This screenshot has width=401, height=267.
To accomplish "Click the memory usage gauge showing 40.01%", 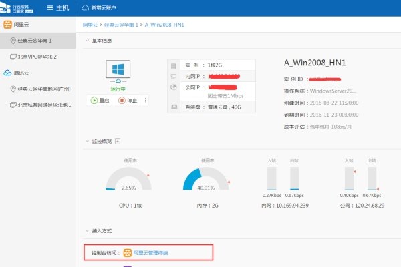I will (x=206, y=179).
